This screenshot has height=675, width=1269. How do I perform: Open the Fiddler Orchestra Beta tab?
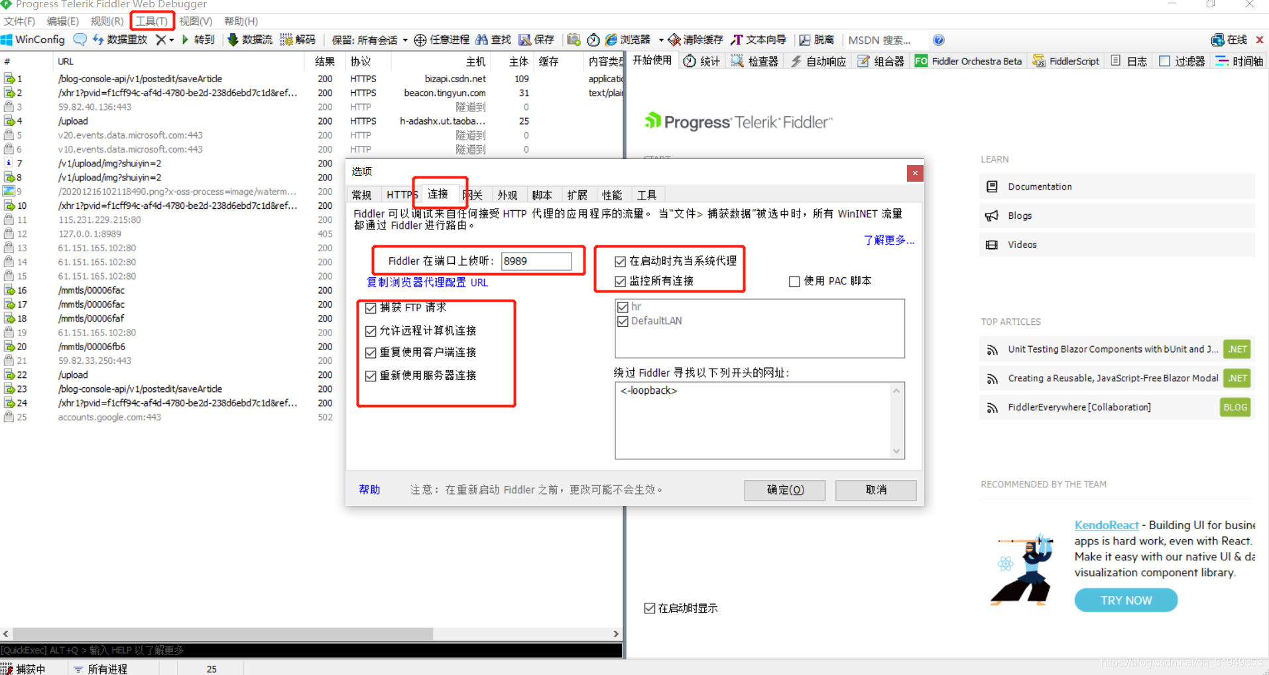point(968,61)
